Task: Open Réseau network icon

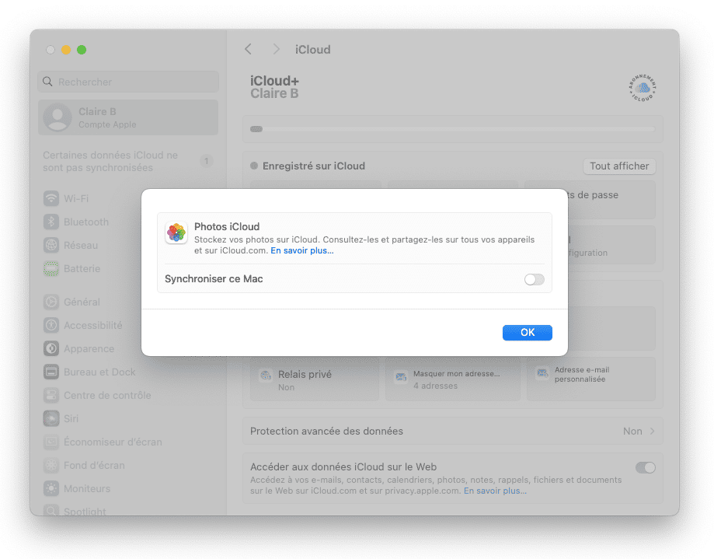Action: click(x=51, y=245)
